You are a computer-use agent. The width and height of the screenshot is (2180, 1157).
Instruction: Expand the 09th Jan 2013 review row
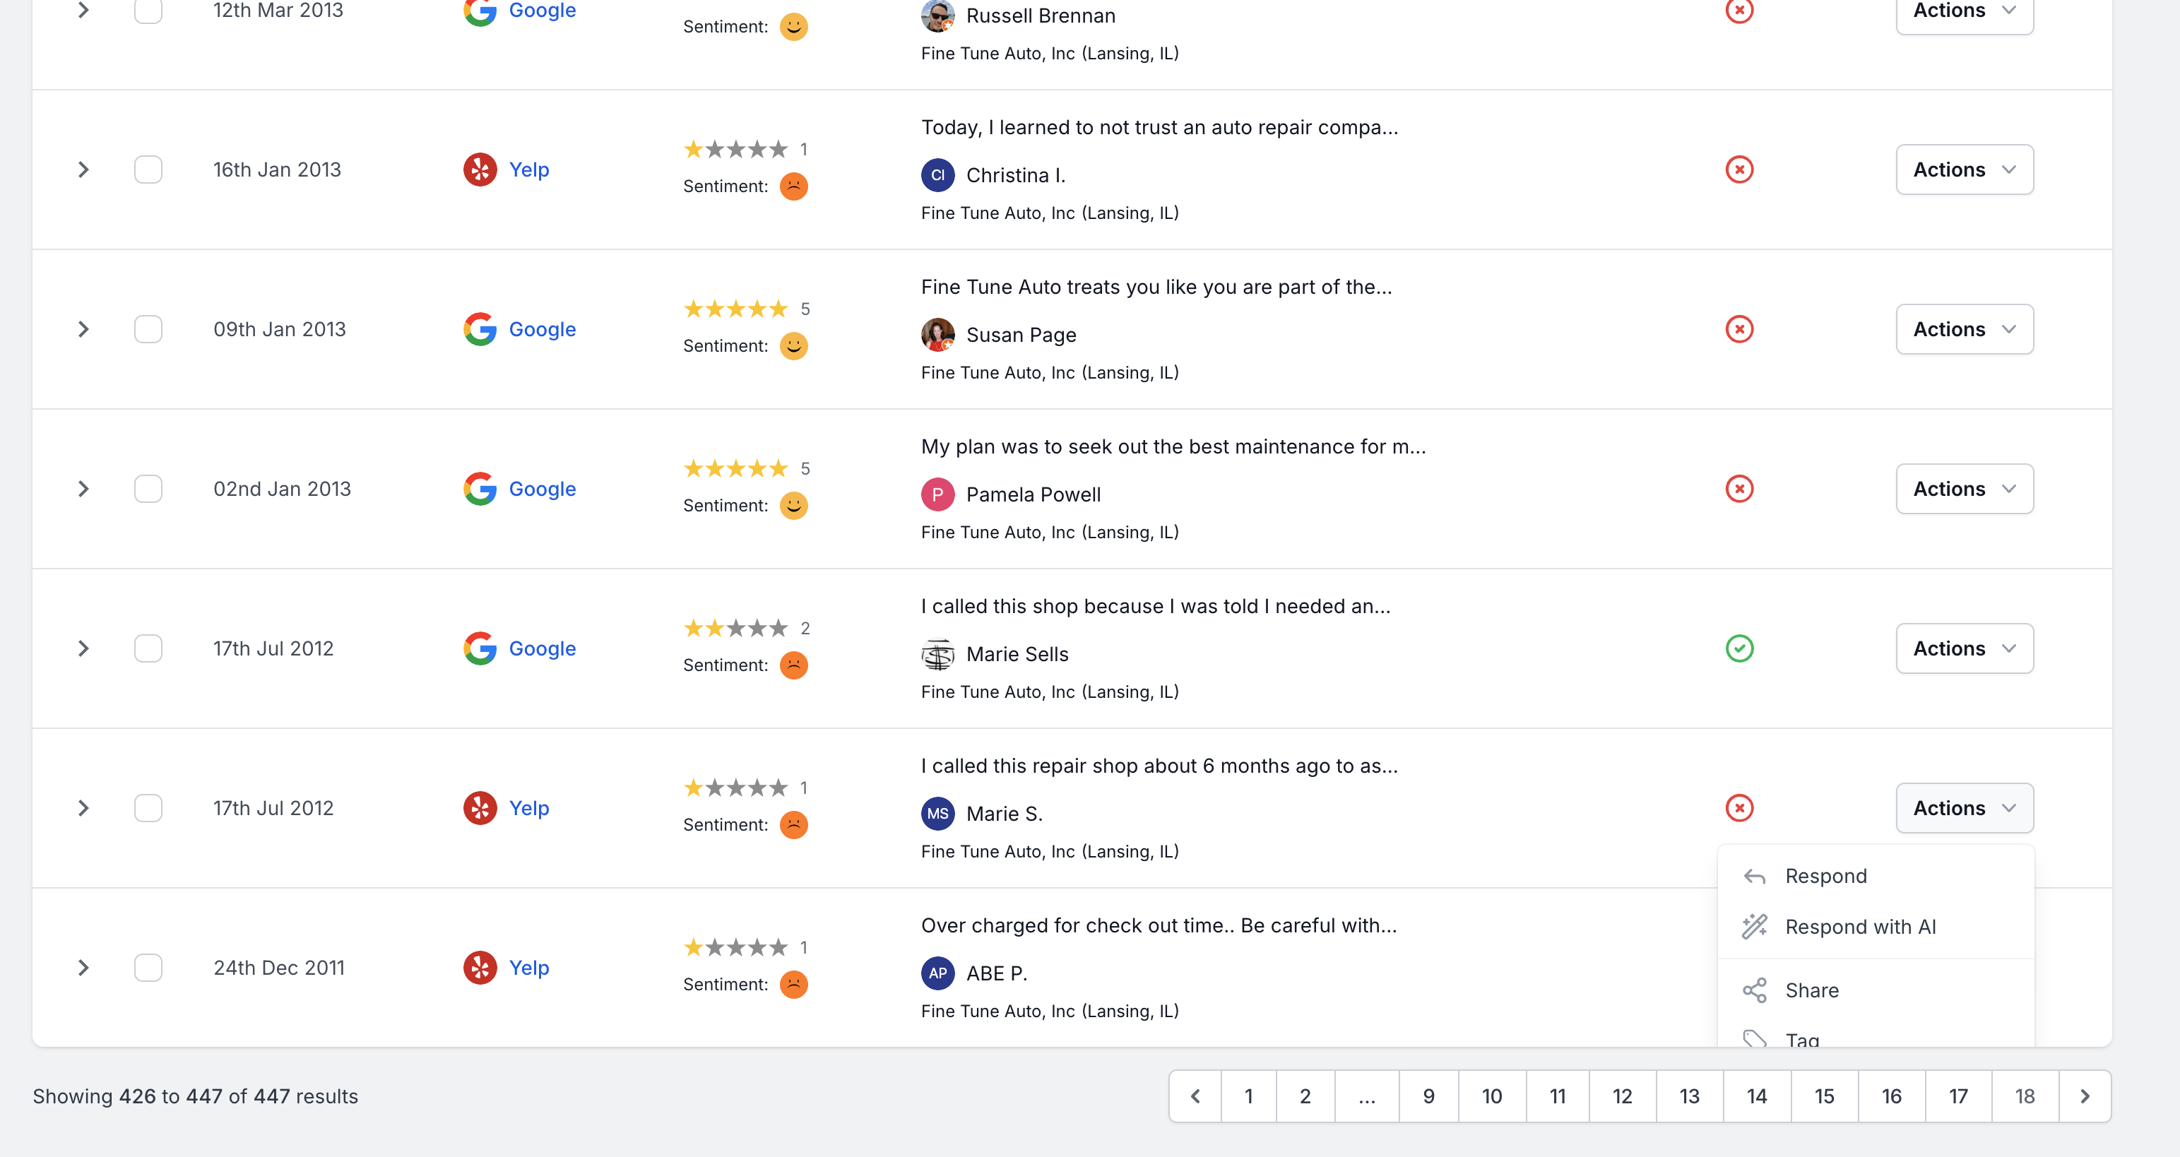click(x=83, y=329)
